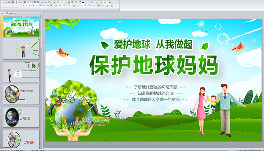Screen dimensions: 264x151
Task: Open the font name dropdown
Action: pyautogui.click(x=13, y=6)
